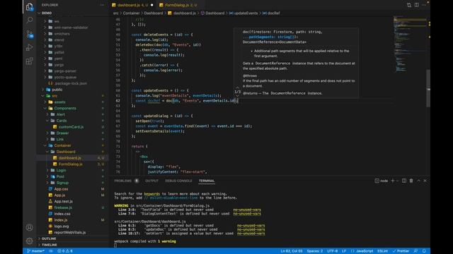Expand the assets folder

59,102
